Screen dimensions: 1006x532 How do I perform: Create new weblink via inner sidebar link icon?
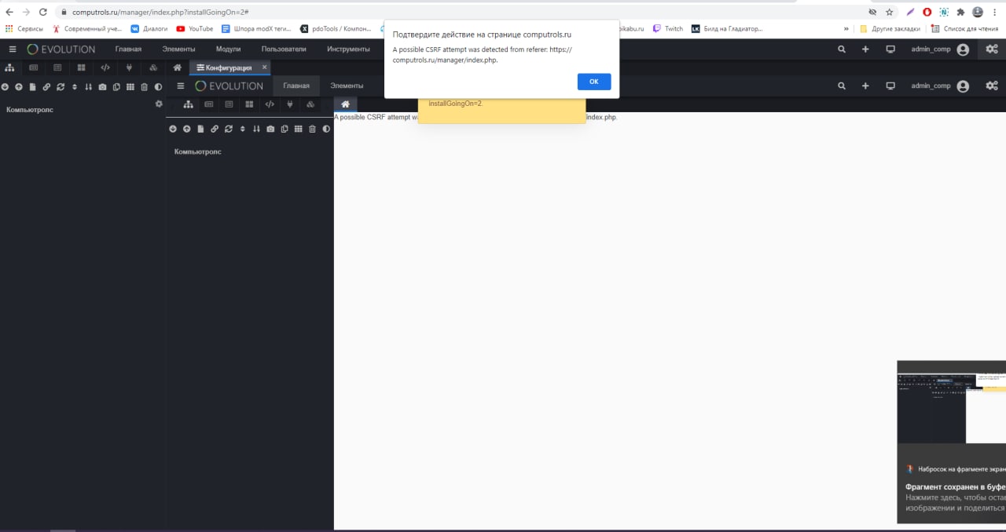[x=215, y=129]
